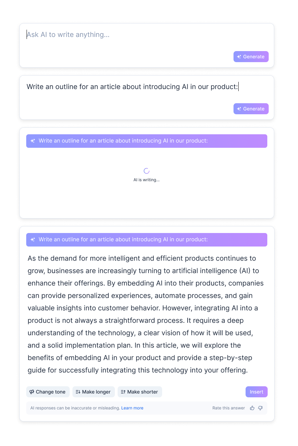The height and width of the screenshot is (446, 298).
Task: Click the "AI is writing..." status text
Action: tap(147, 180)
